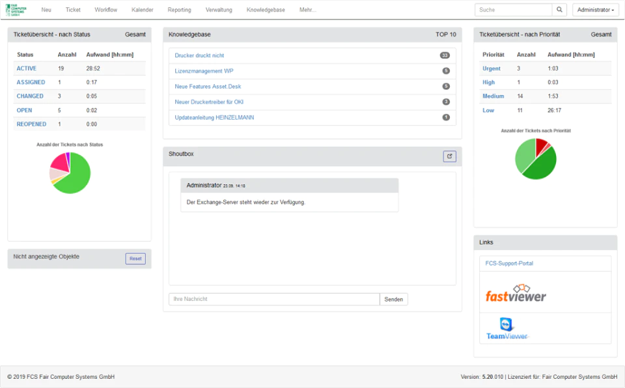Image resolution: width=625 pixels, height=388 pixels.
Task: Click the Reset button
Action: pos(135,258)
